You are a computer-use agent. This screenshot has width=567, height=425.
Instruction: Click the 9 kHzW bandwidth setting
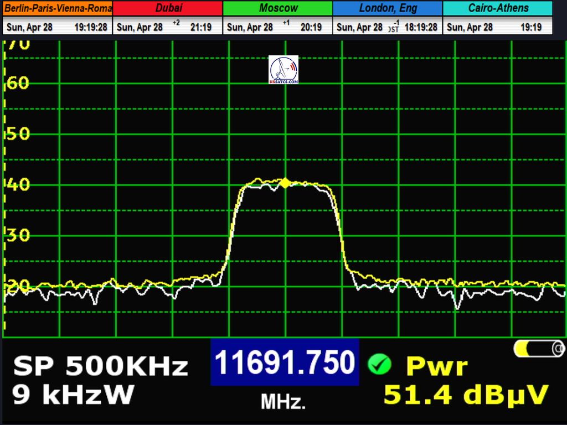[x=74, y=395]
